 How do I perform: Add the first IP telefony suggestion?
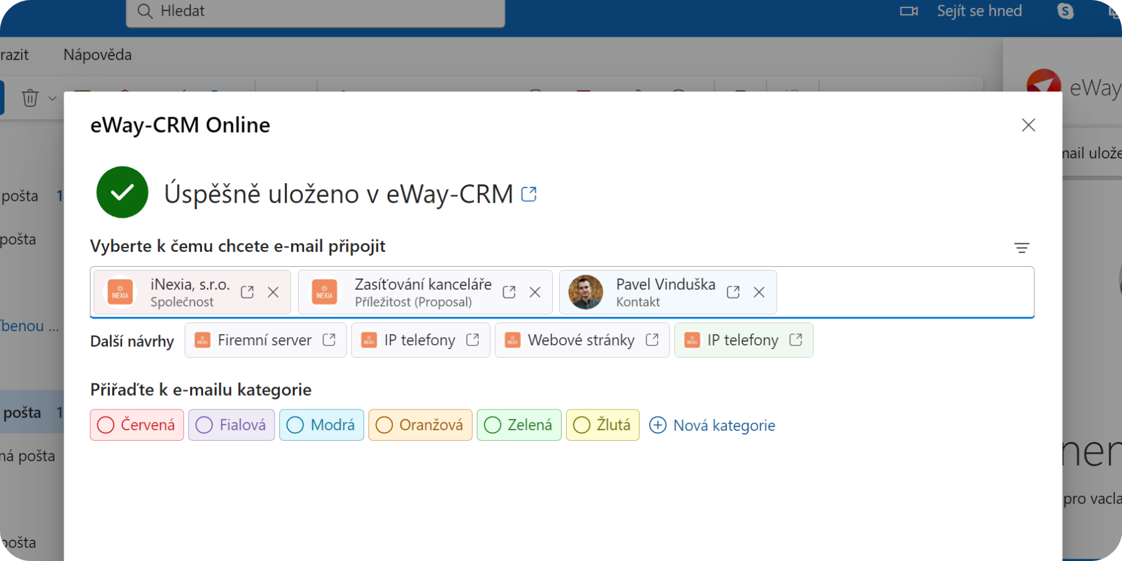(420, 340)
